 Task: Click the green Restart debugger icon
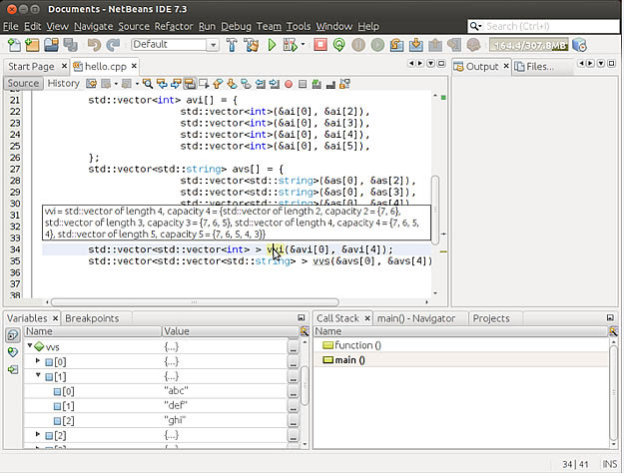pyautogui.click(x=339, y=45)
